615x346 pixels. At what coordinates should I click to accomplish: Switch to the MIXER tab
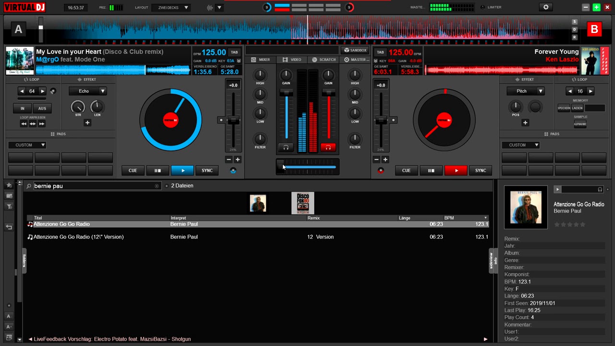260,60
